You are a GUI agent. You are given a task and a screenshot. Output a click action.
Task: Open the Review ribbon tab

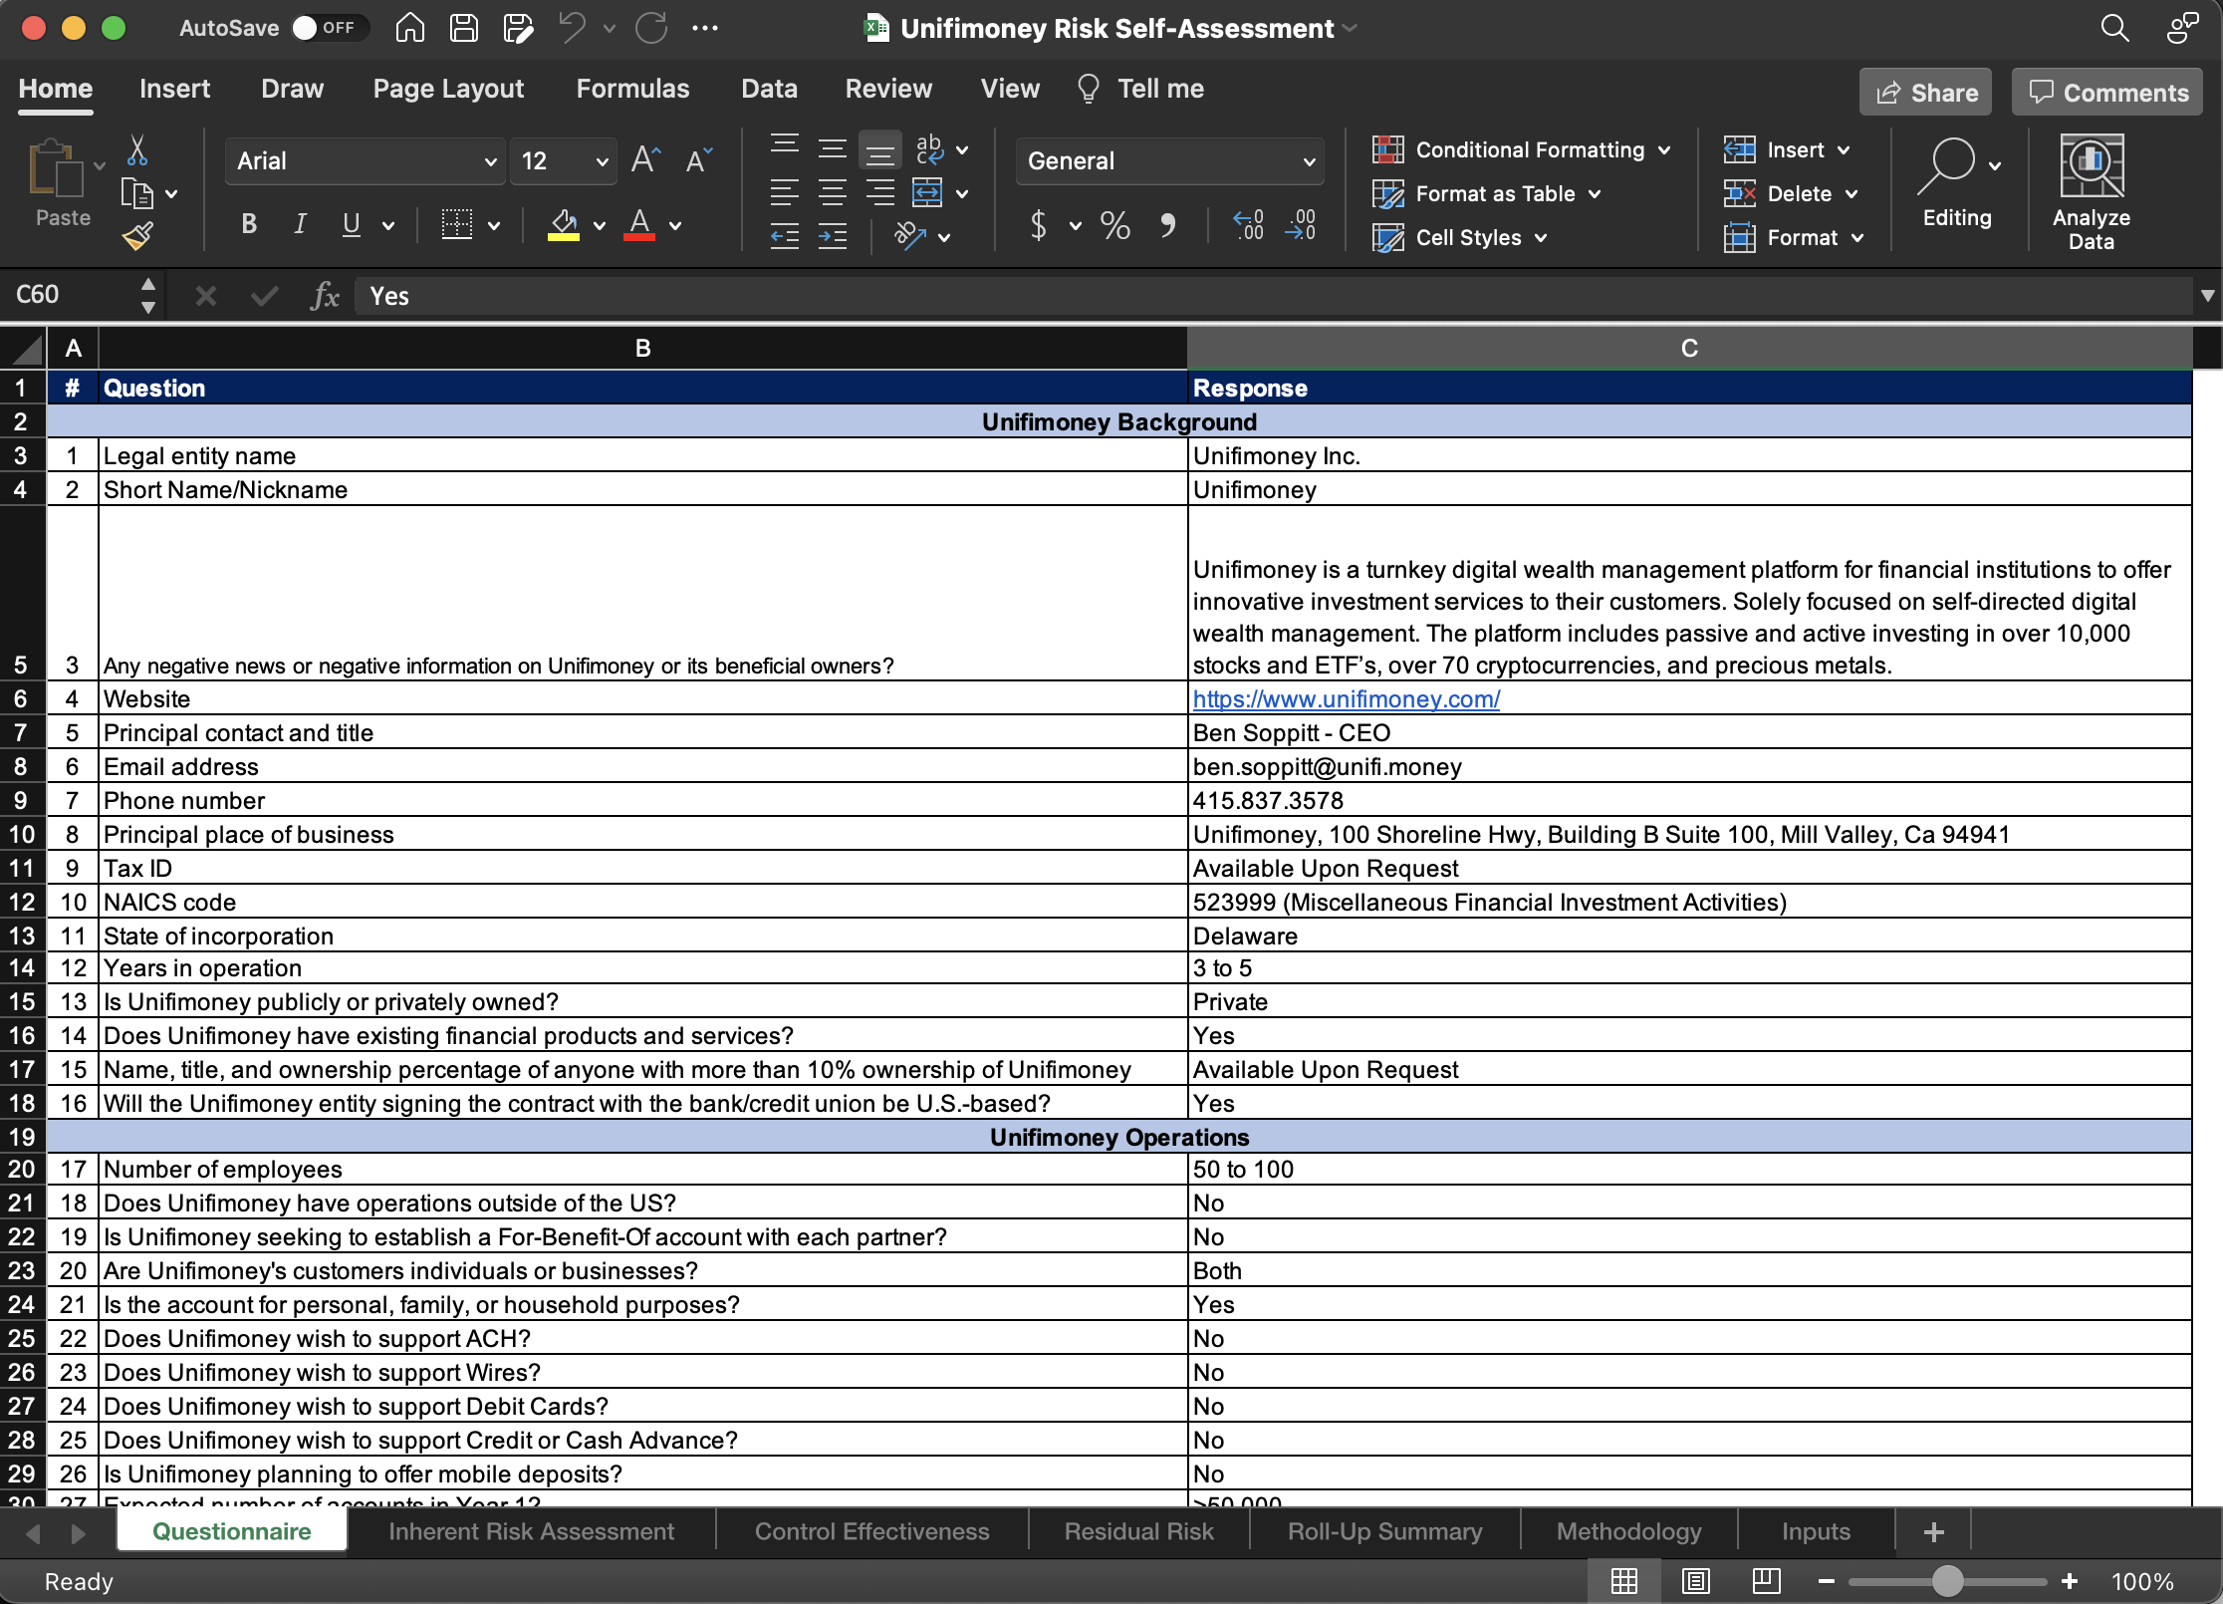(x=888, y=89)
